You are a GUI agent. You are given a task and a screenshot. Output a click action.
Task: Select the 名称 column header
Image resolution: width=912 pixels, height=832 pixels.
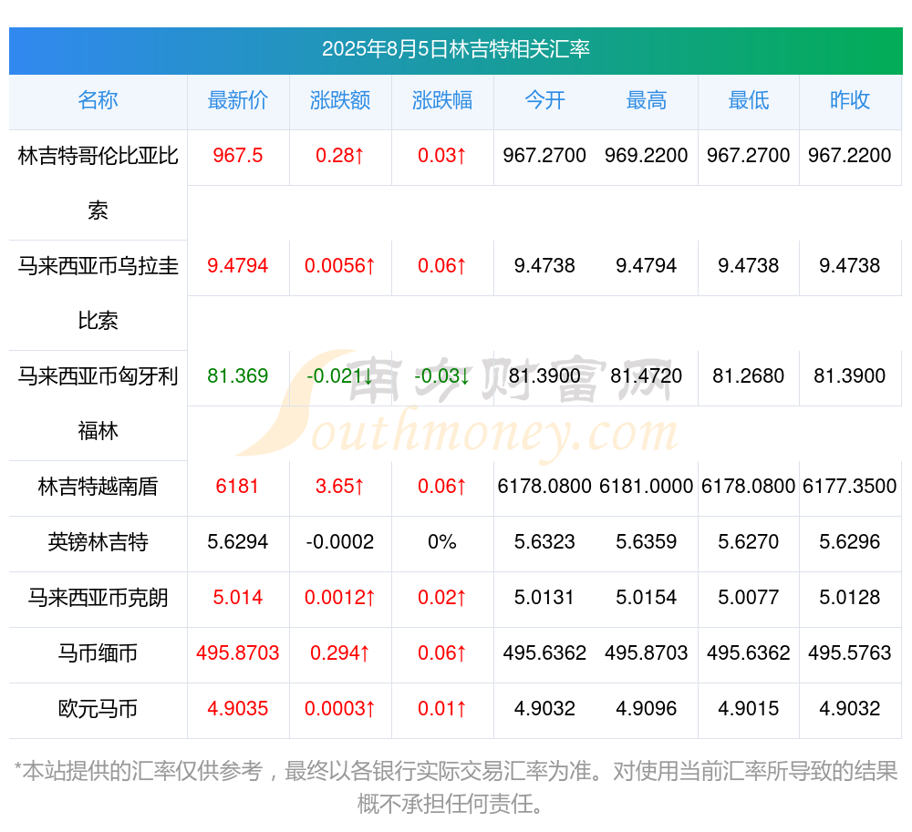coord(98,100)
